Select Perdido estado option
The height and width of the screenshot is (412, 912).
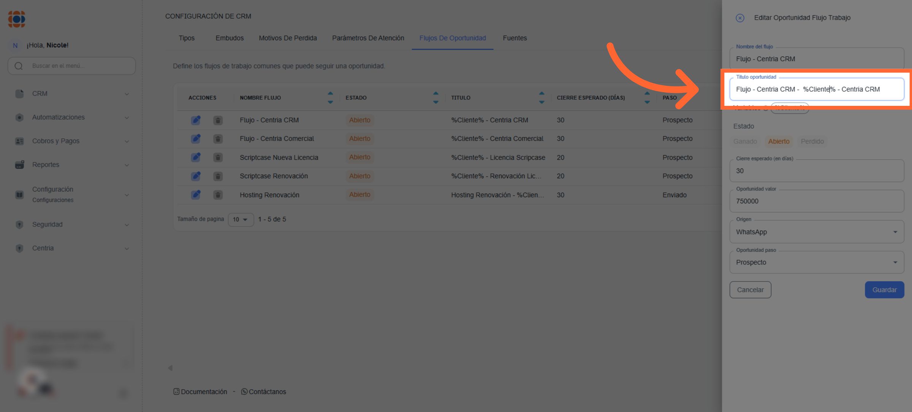pyautogui.click(x=812, y=142)
